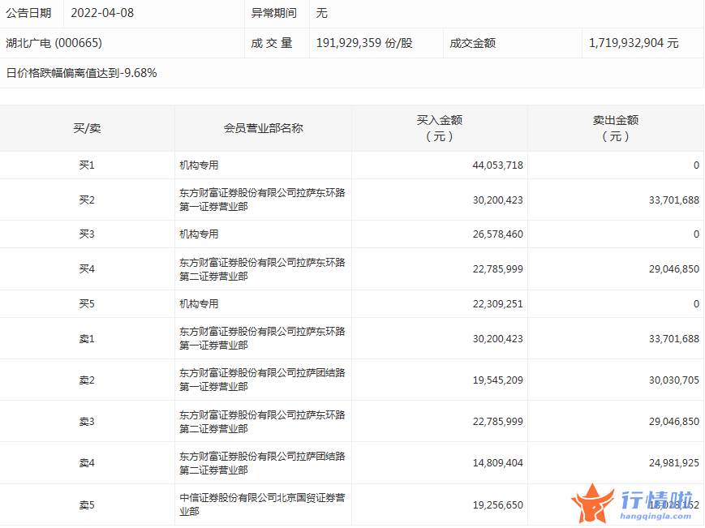Select the 卖4 row label

87,463
